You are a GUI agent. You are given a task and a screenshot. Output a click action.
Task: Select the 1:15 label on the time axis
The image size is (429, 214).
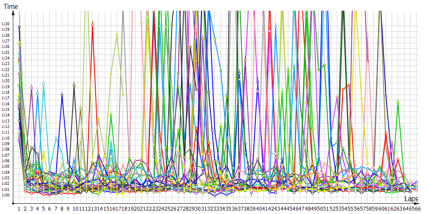(x=6, y=110)
